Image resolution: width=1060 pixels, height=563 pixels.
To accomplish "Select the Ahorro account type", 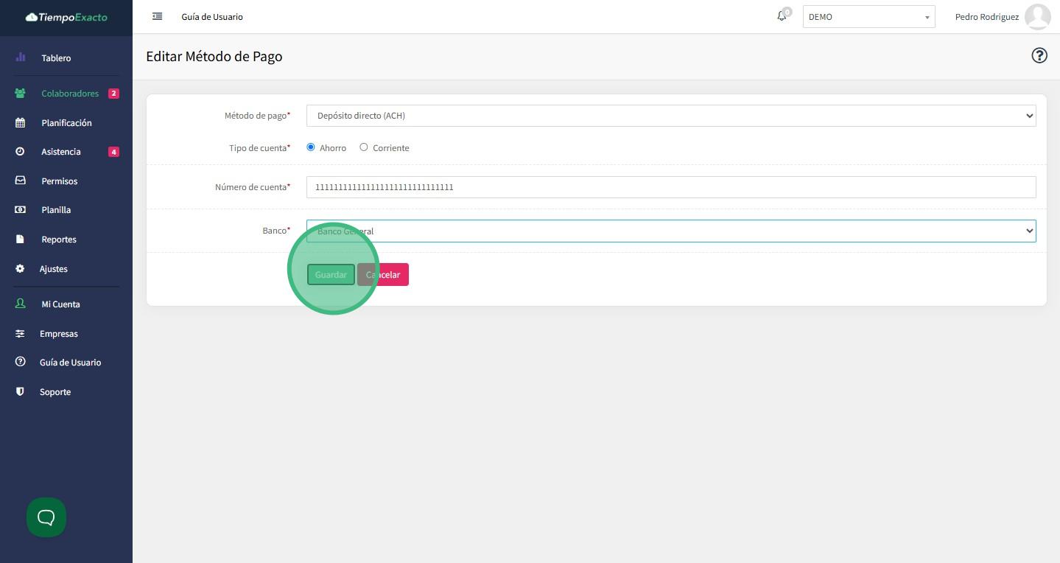I will (311, 147).
